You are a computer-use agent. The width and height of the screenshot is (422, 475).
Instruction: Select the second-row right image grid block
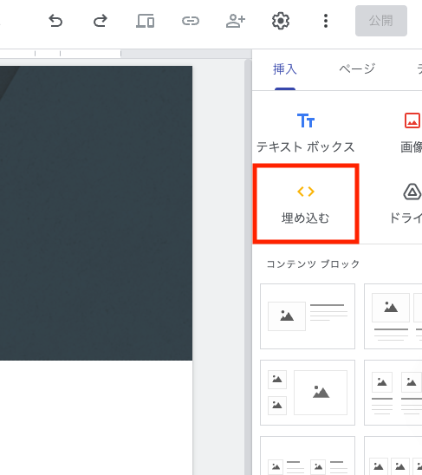tap(393, 393)
